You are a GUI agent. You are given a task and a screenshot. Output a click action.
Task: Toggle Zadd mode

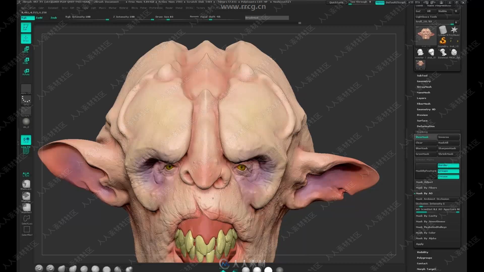[39, 18]
